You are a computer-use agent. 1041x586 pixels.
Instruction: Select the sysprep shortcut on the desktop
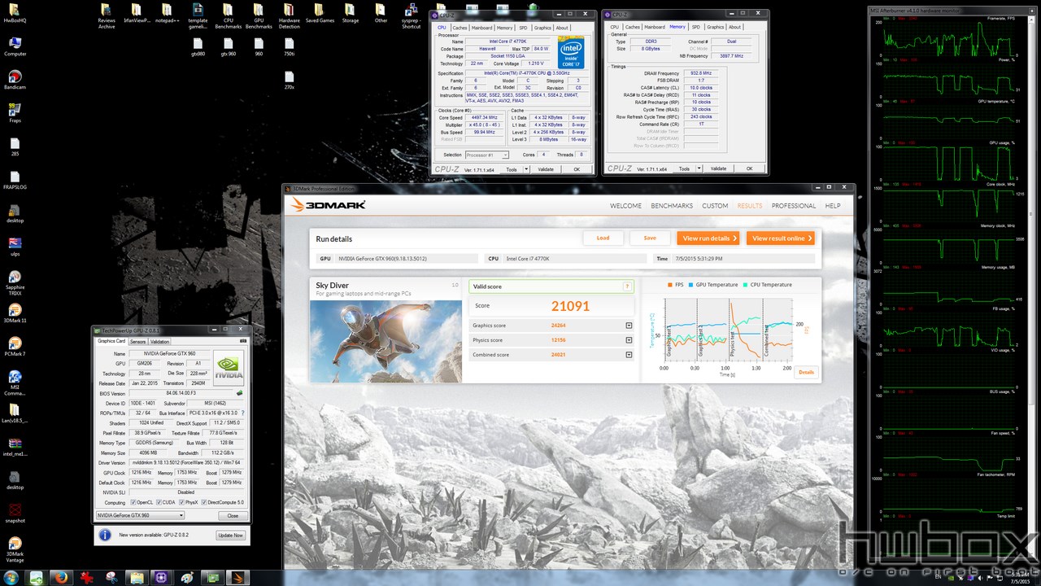(411, 15)
